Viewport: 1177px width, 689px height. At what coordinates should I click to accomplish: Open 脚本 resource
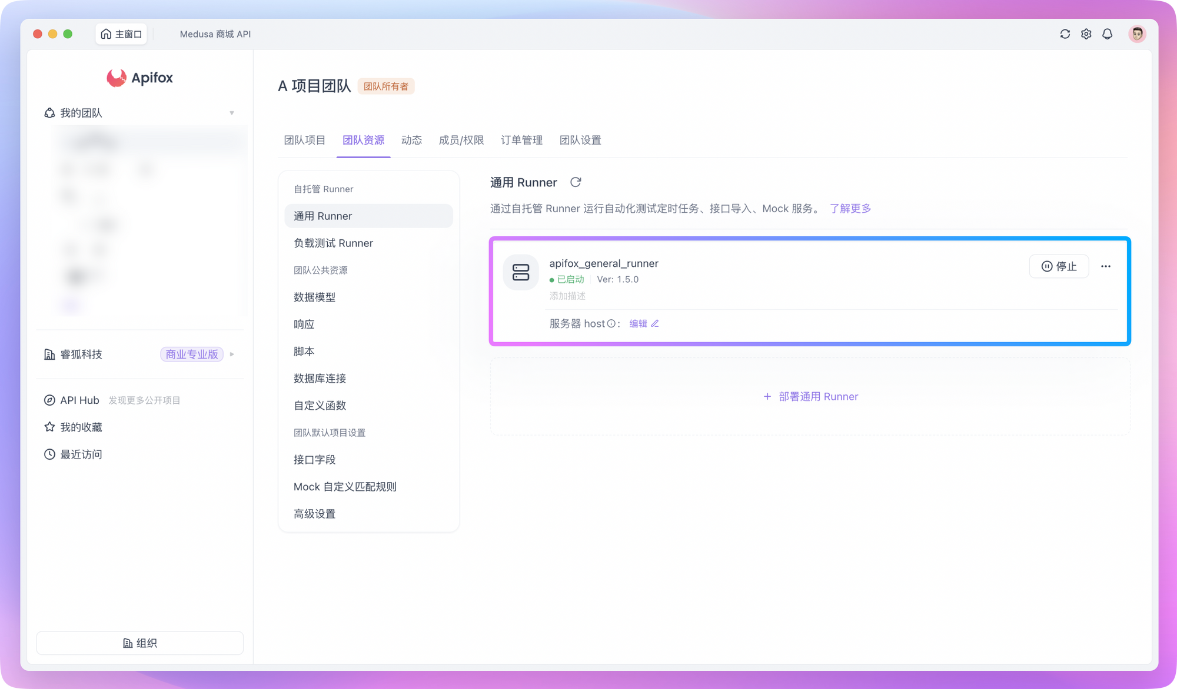click(x=369, y=351)
